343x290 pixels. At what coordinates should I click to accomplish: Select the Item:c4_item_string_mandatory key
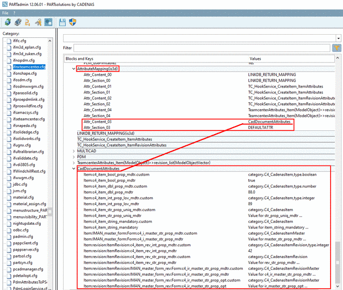click(111, 228)
